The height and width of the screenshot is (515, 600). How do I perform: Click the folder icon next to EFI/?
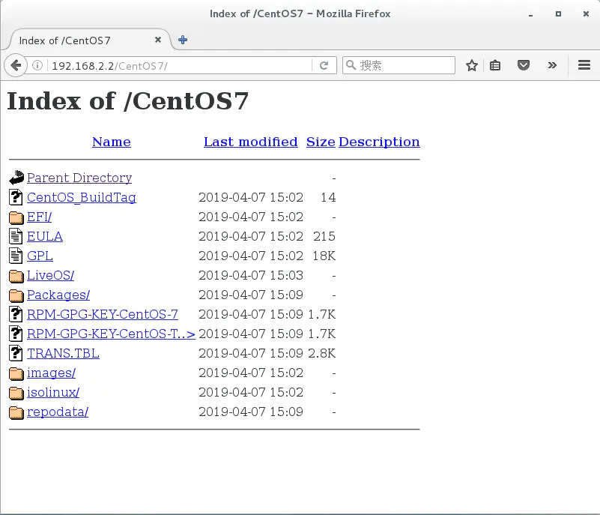16,217
